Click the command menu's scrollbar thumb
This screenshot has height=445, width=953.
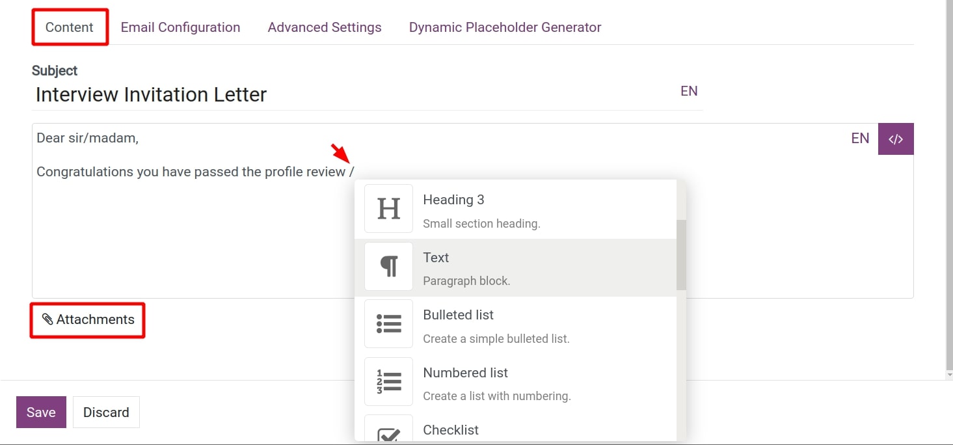[x=681, y=254]
